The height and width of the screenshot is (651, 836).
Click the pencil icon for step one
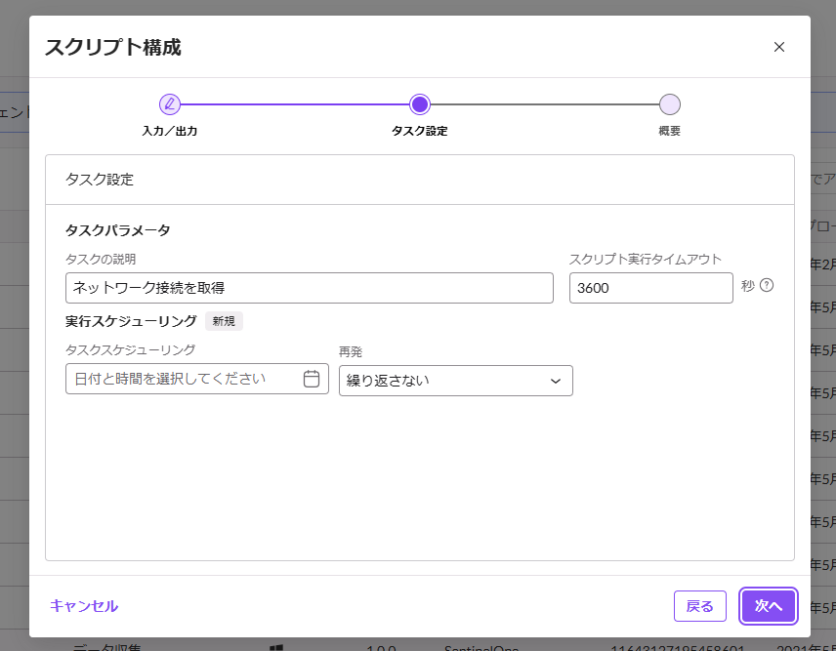coord(170,104)
